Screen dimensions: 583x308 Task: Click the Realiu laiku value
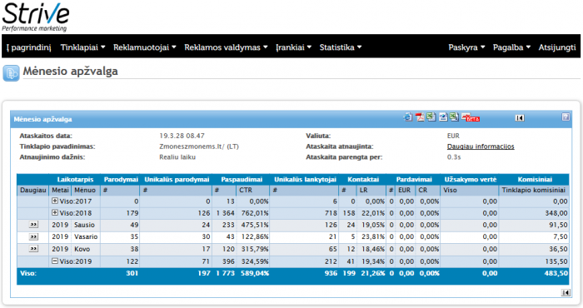coord(177,157)
